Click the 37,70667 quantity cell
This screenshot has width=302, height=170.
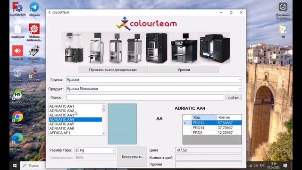[x=229, y=128]
